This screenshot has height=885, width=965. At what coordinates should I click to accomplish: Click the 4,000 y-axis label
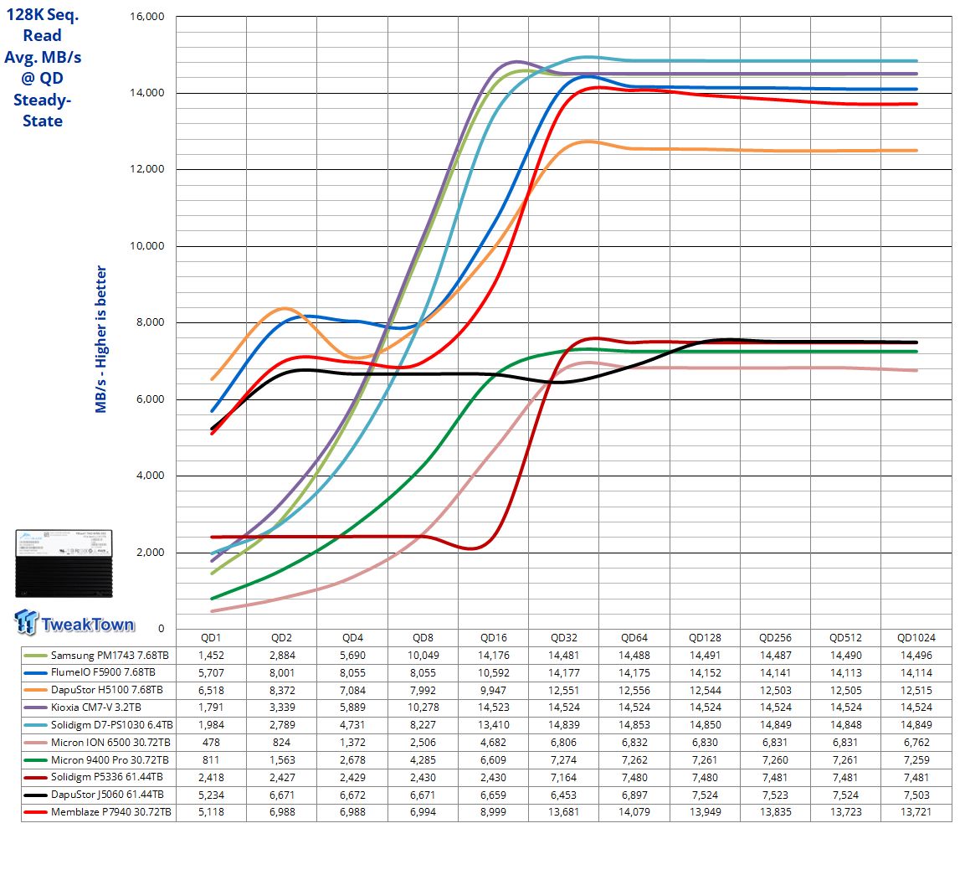tap(150, 476)
